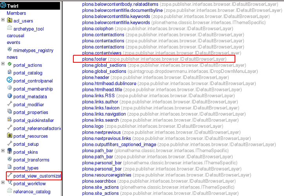Open the plone.links.navigation link

tap(104, 114)
